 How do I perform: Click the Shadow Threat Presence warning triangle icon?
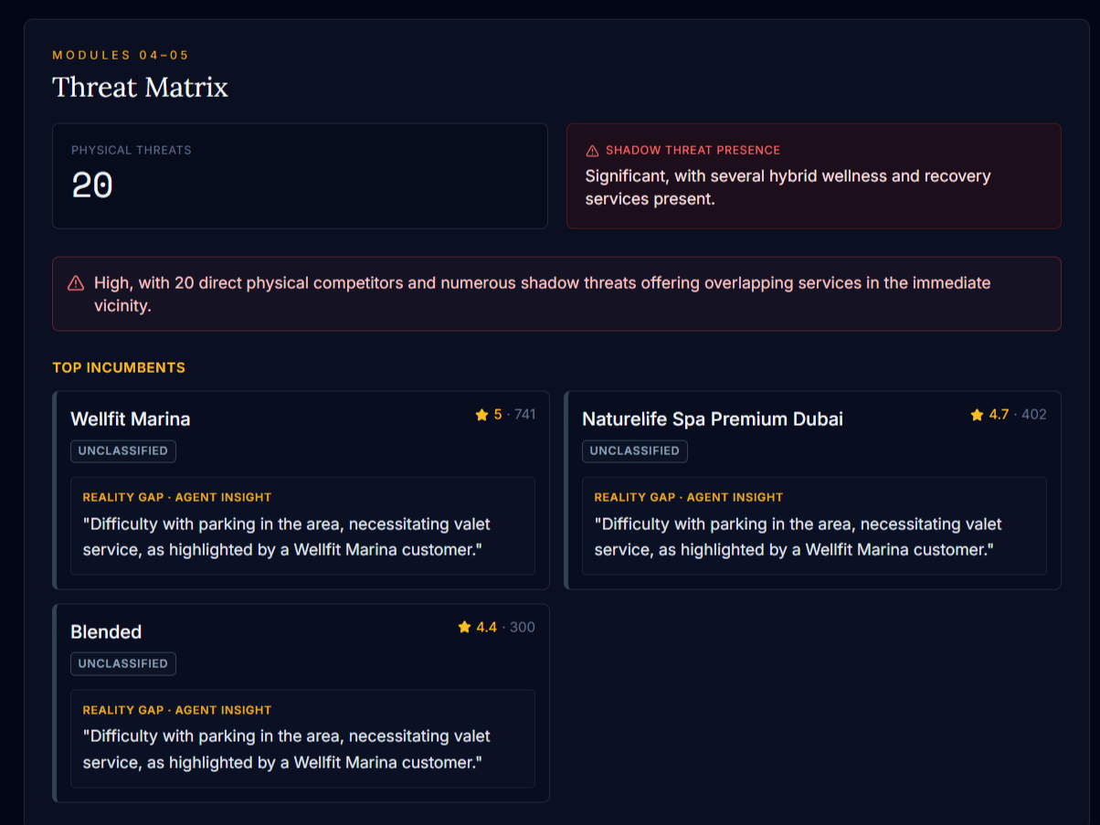click(x=592, y=151)
